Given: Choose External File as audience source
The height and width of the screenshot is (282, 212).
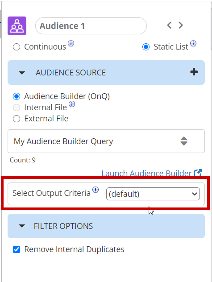Looking at the screenshot, I should [17, 119].
